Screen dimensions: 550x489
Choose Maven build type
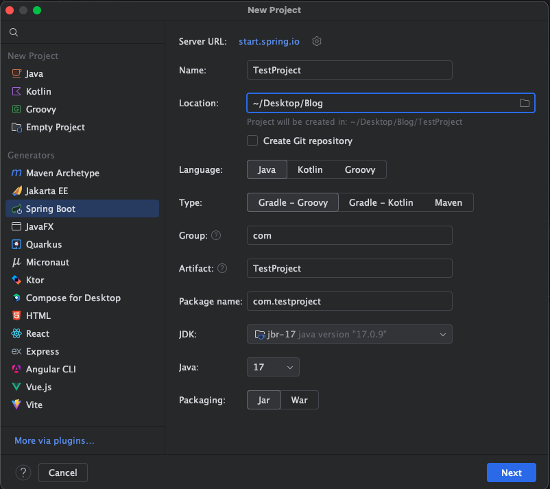(x=449, y=202)
